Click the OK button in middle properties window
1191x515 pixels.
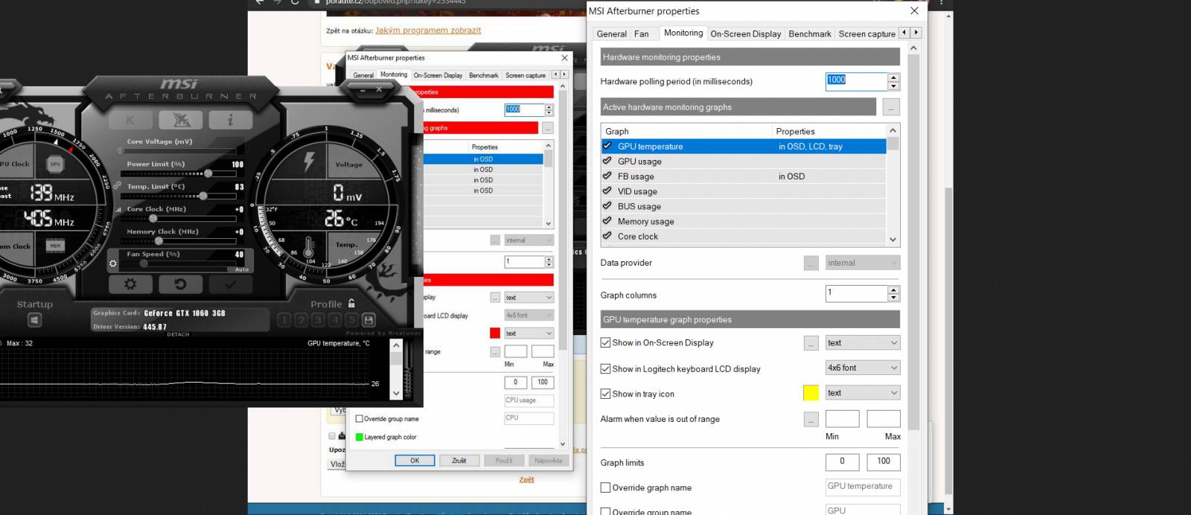(x=415, y=461)
